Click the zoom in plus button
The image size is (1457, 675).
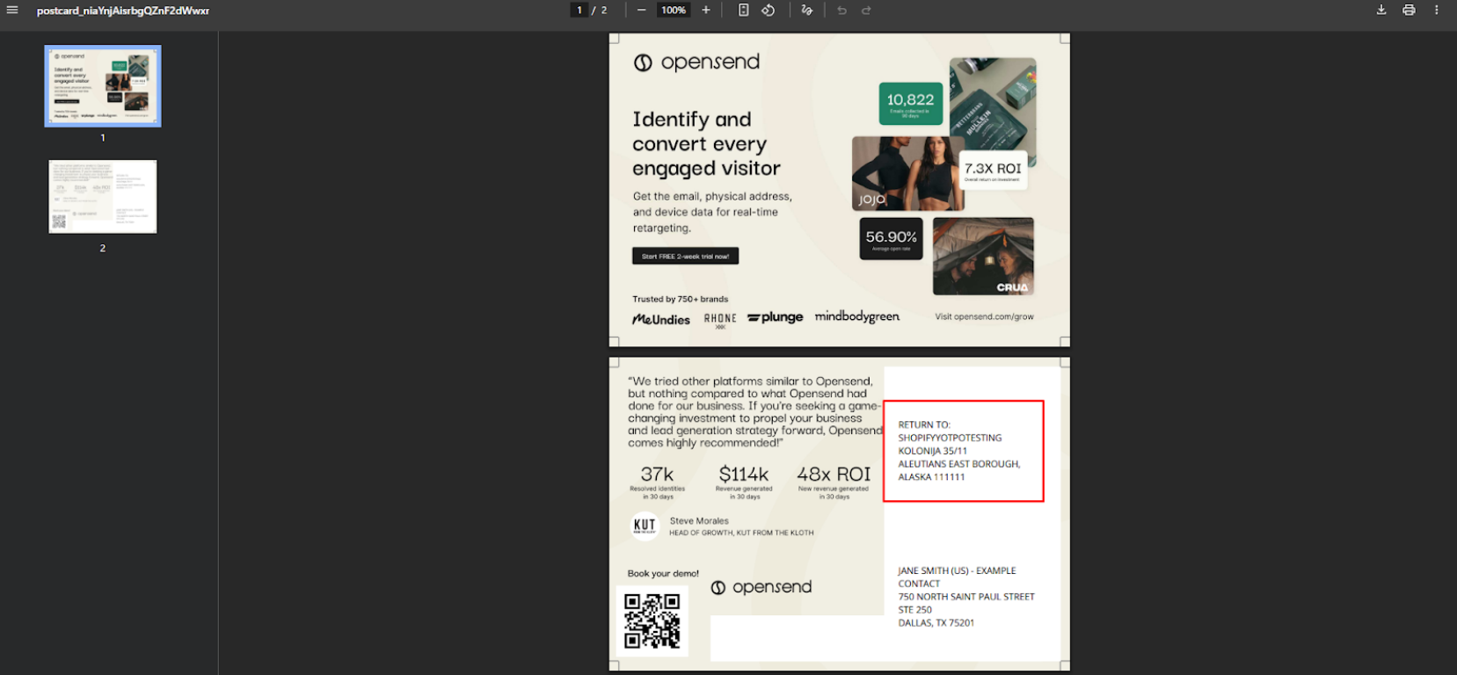pos(705,11)
